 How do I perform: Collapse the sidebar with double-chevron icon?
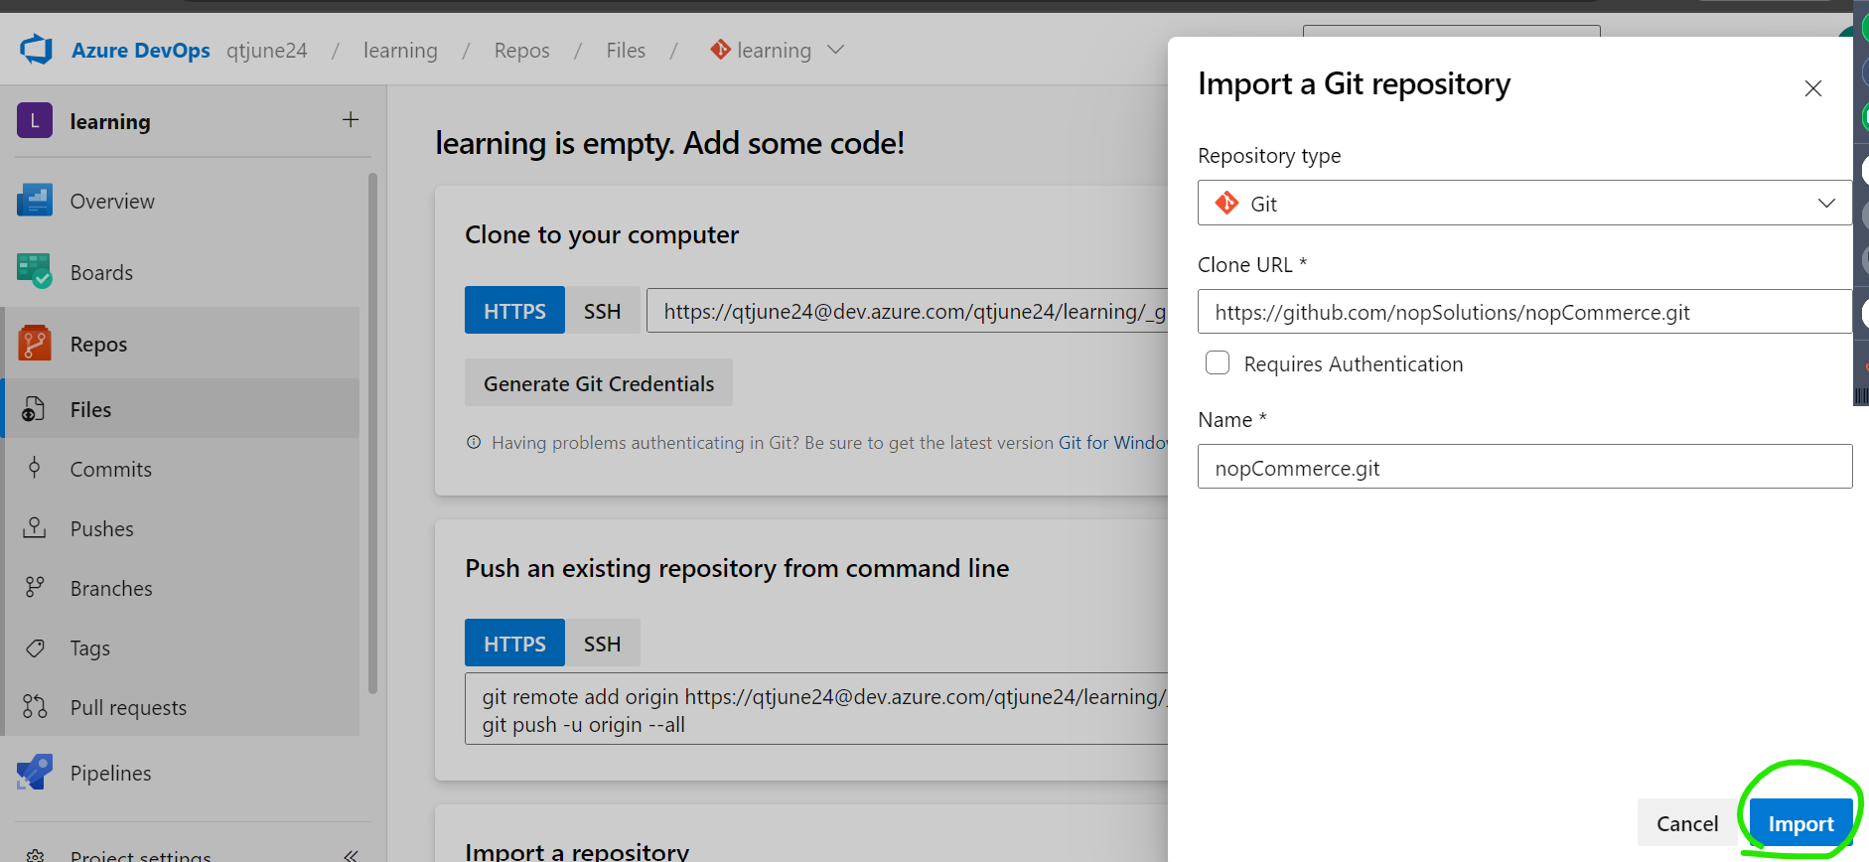click(x=351, y=855)
